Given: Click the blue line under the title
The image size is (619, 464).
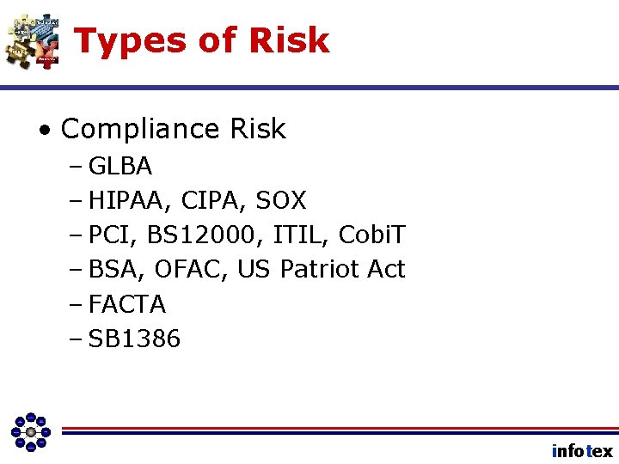Looking at the screenshot, I should point(344,87).
